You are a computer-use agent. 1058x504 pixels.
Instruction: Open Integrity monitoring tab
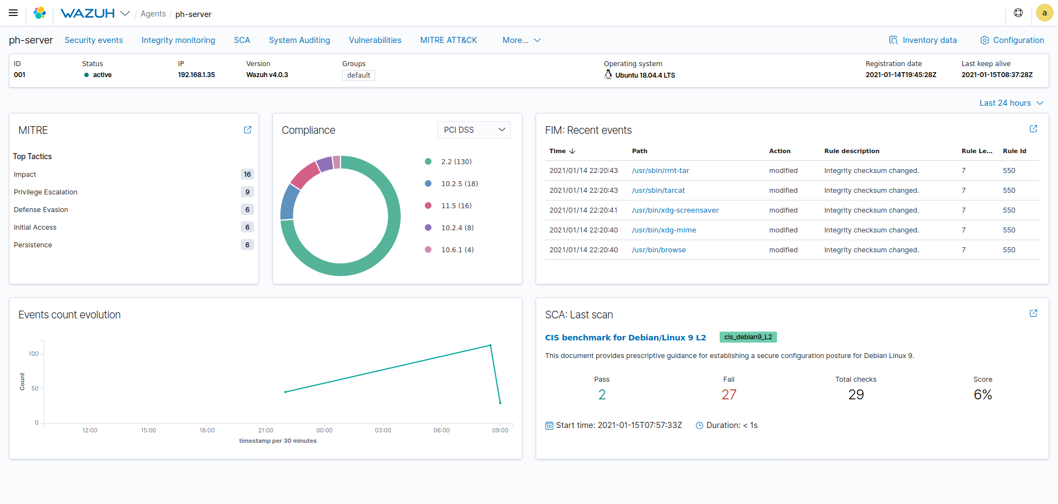pos(179,40)
